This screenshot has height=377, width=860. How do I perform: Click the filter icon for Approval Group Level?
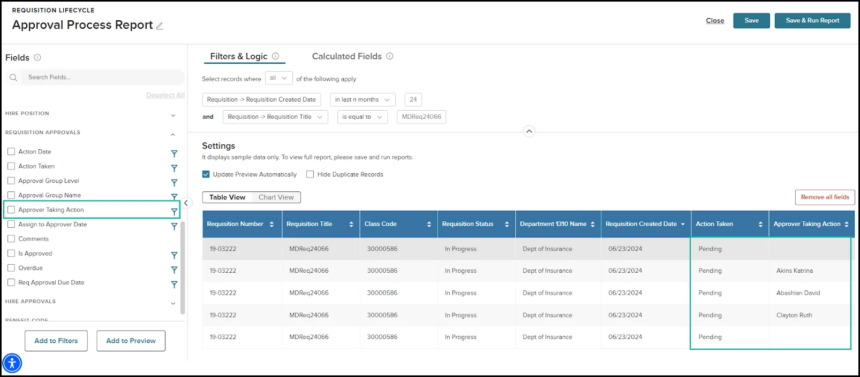(174, 182)
